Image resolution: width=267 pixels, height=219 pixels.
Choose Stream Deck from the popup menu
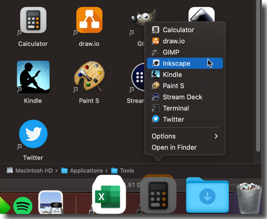185,97
